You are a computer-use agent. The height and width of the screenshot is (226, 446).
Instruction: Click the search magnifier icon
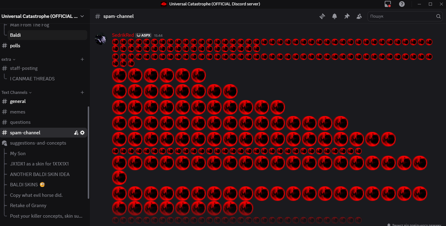coord(439,16)
